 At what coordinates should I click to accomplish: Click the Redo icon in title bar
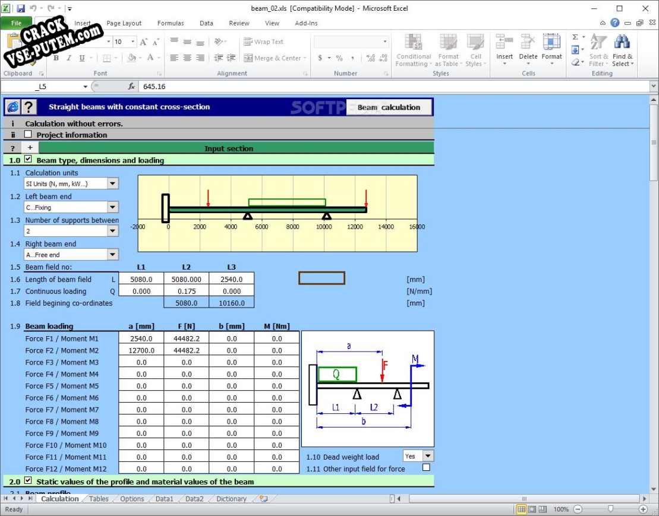(x=51, y=8)
